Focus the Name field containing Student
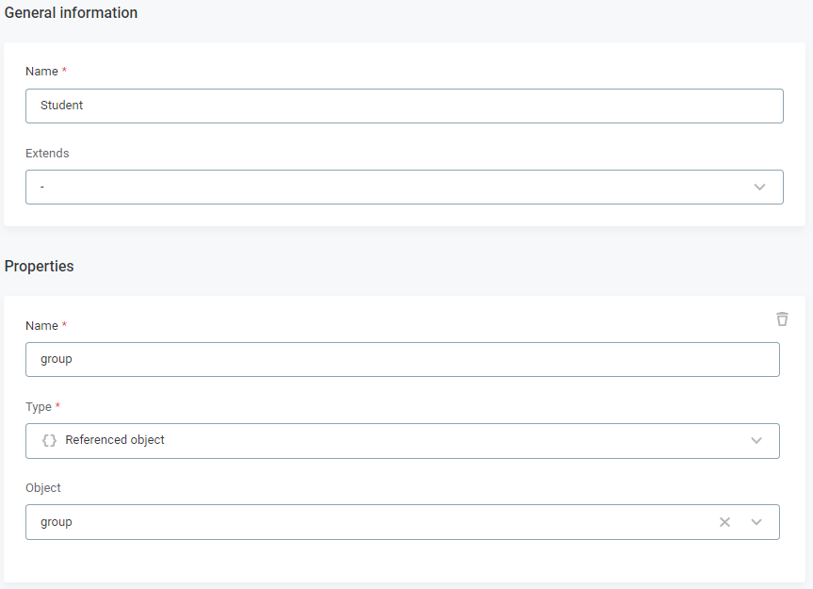The image size is (813, 589). tap(404, 106)
